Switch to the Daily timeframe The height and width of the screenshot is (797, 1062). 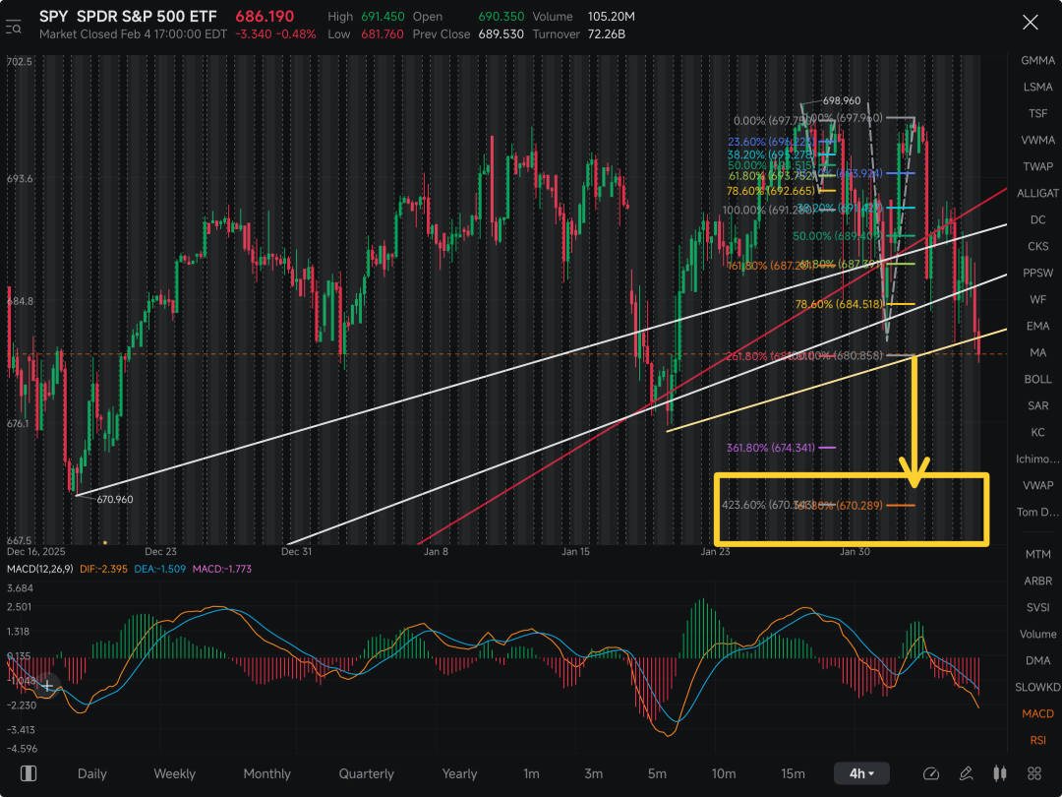92,773
